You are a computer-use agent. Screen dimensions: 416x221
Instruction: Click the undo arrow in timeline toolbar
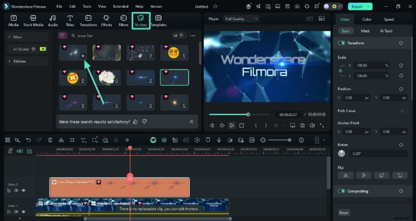click(x=28, y=140)
